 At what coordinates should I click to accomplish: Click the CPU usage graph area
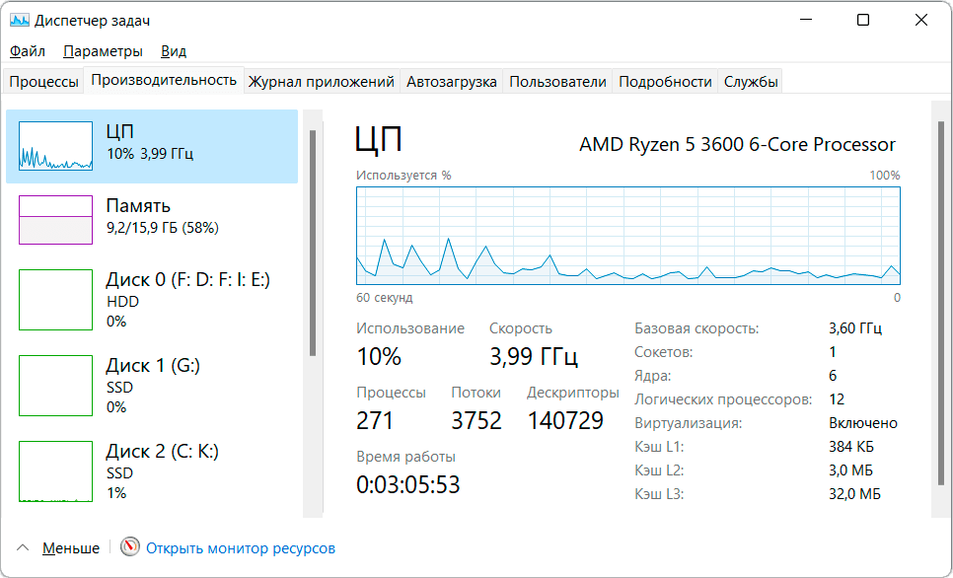point(627,236)
